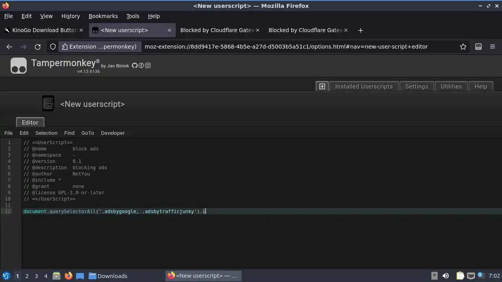The image size is (502, 282).
Task: Open the clipboard manager tray icon
Action: click(460, 276)
